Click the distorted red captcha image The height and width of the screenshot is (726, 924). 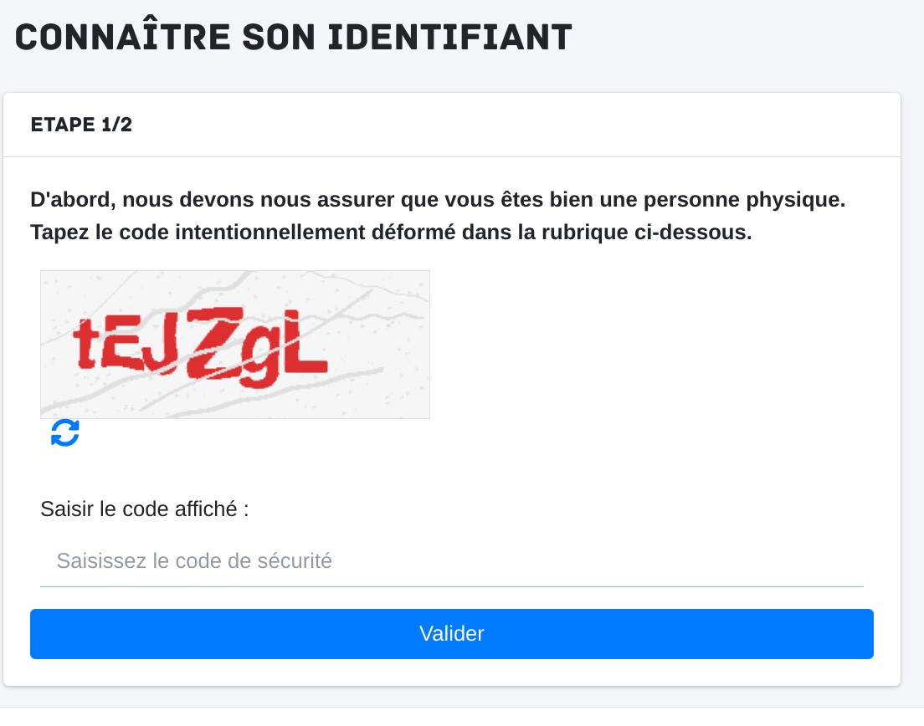pyautogui.click(x=234, y=344)
